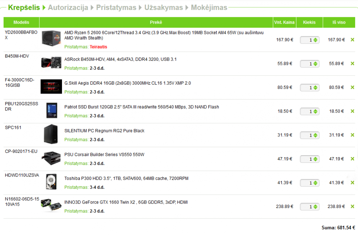Go to the Krepšelis step
358x235 pixels.
[24, 7]
